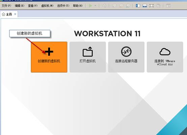Toggle the library sidebar view icon
This screenshot has height=135, width=187.
(138, 6)
